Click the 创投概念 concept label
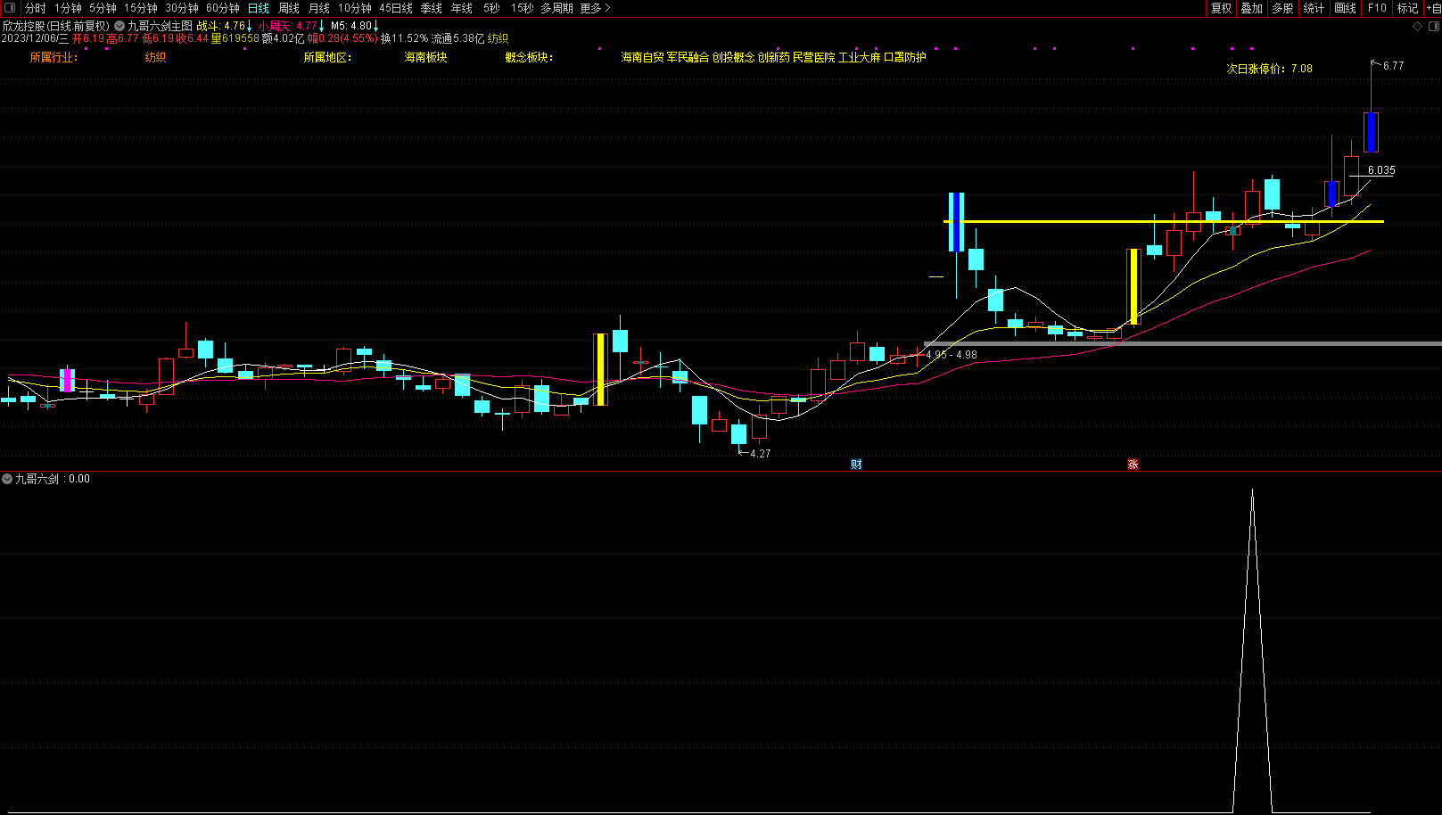 [x=733, y=57]
